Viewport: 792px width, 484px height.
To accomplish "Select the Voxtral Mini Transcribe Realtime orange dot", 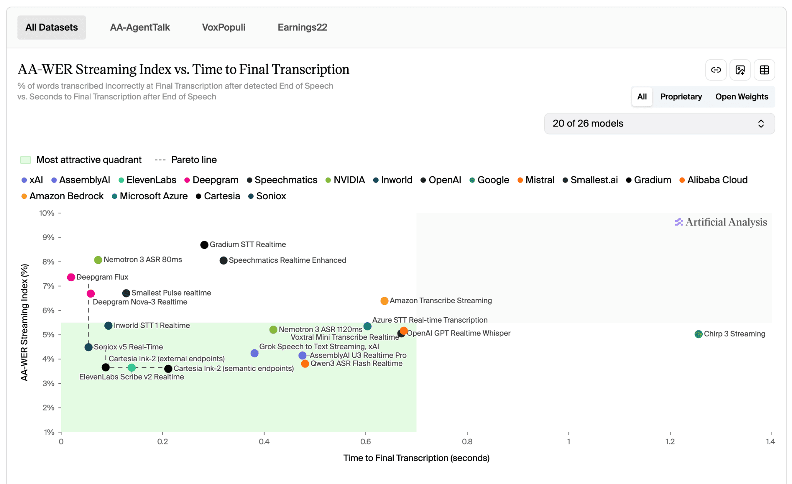I will tap(404, 331).
